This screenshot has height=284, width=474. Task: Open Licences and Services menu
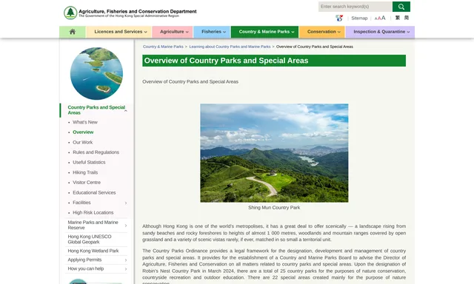pos(118,32)
